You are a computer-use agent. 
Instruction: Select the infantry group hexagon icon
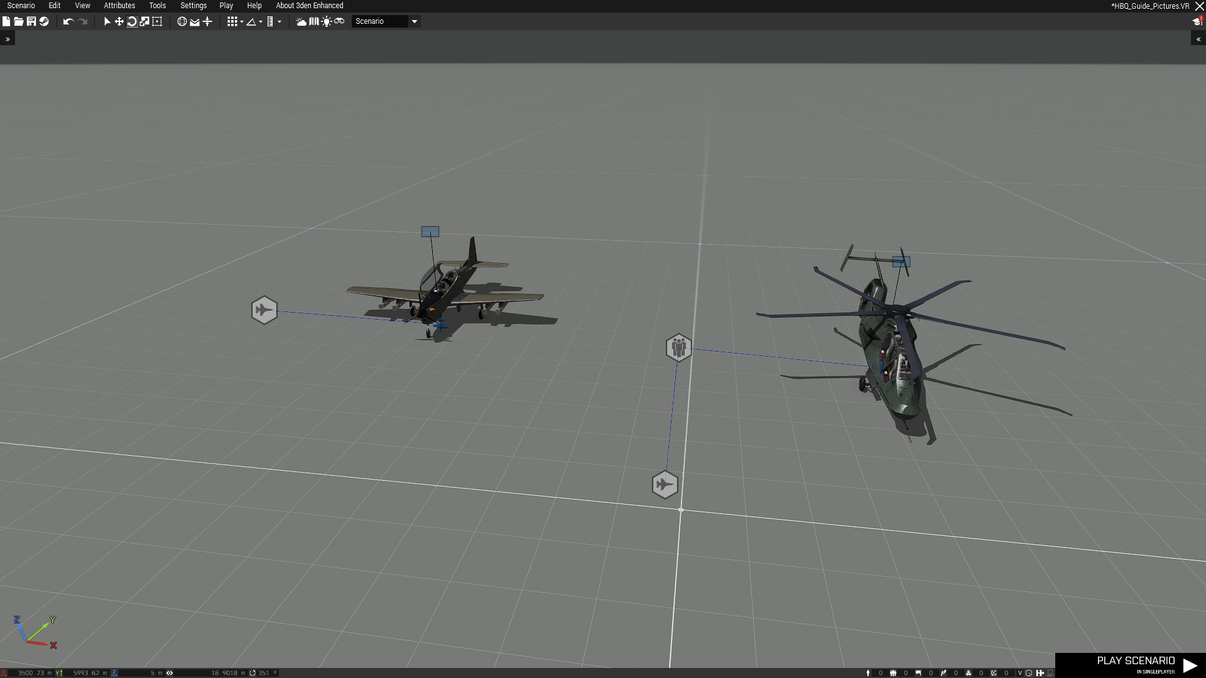pyautogui.click(x=678, y=347)
